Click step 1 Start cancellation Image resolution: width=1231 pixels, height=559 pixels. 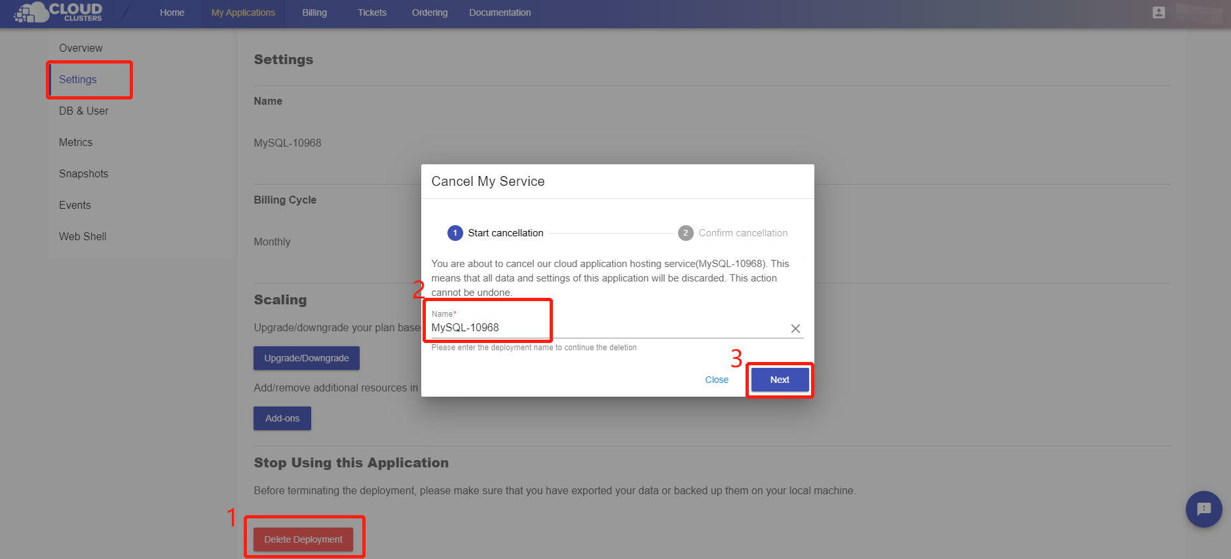[495, 233]
